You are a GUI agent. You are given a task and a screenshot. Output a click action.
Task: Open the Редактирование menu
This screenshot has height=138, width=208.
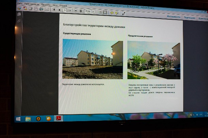[x=32, y=4]
